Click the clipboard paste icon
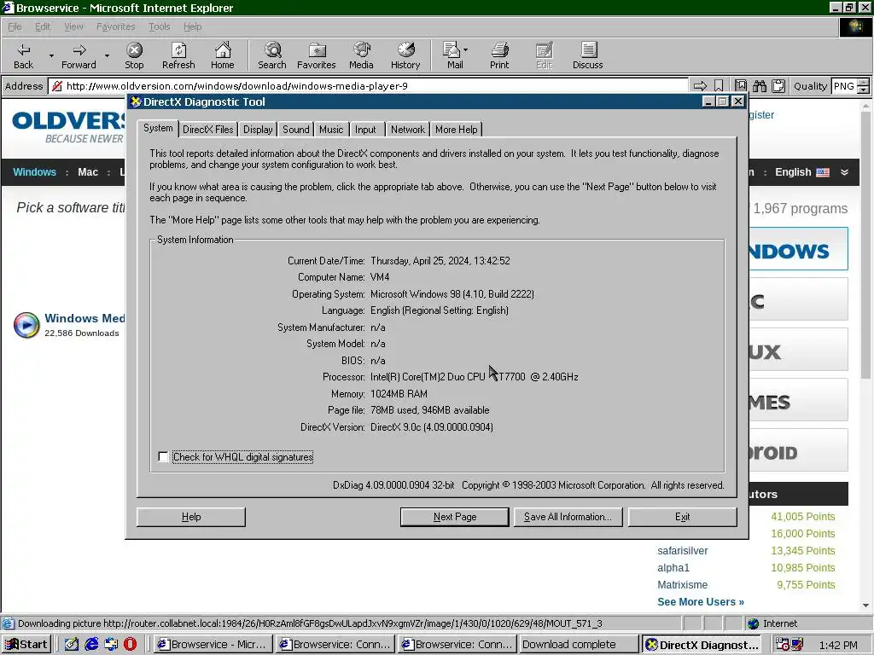Viewport: 874px width, 655px height. point(778,86)
